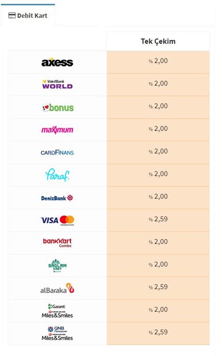Select the DenizBank logo

(x=57, y=198)
